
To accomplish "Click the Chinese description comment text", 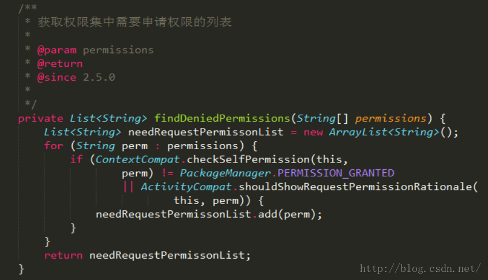I will click(135, 22).
